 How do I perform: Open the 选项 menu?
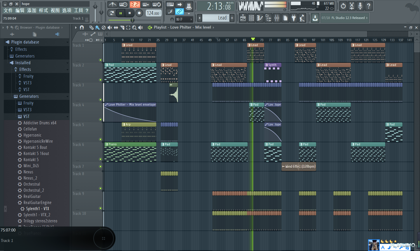[66, 11]
